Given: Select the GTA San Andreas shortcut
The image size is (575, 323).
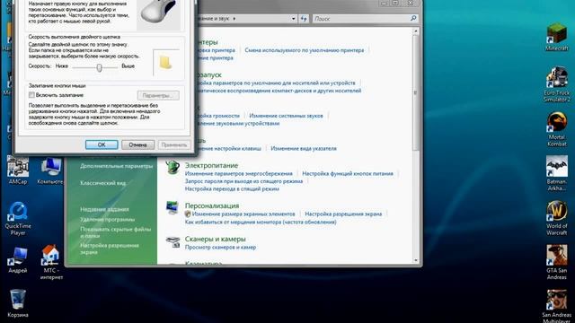Looking at the screenshot, I should coord(557,262).
